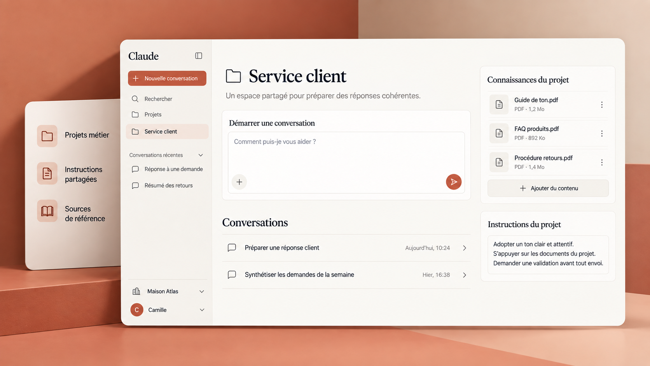
Task: Click the Instructions partagées label on back card
Action: (84, 174)
